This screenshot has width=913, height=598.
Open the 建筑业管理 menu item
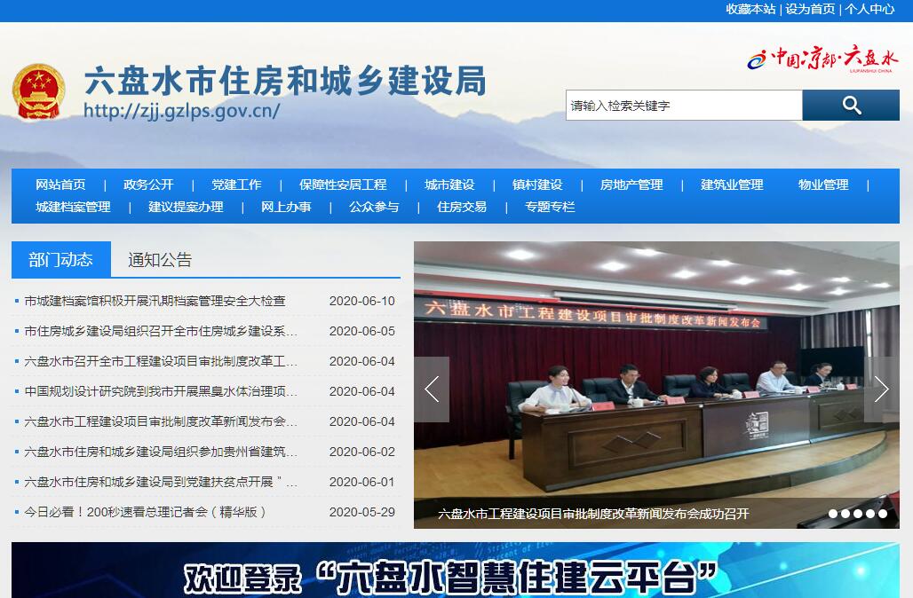coord(732,185)
